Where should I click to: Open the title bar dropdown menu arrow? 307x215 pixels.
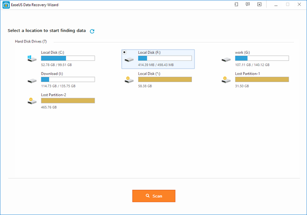click(x=259, y=5)
